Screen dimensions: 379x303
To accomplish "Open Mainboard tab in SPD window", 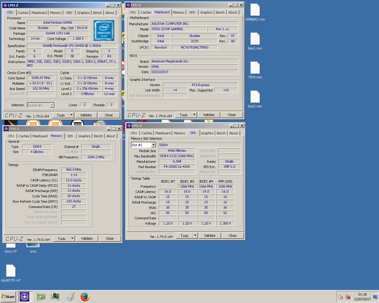I will tap(163, 133).
